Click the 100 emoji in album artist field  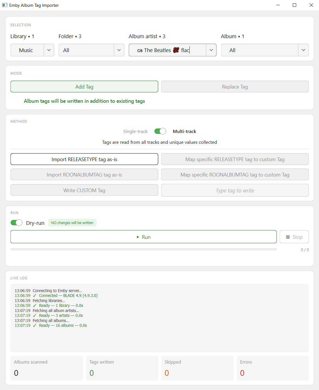click(x=176, y=50)
